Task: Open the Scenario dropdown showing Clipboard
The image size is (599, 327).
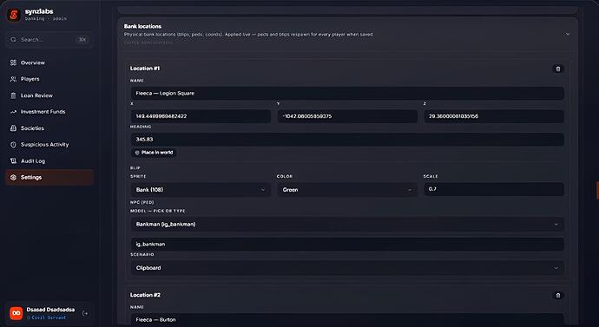Action: pyautogui.click(x=347, y=268)
